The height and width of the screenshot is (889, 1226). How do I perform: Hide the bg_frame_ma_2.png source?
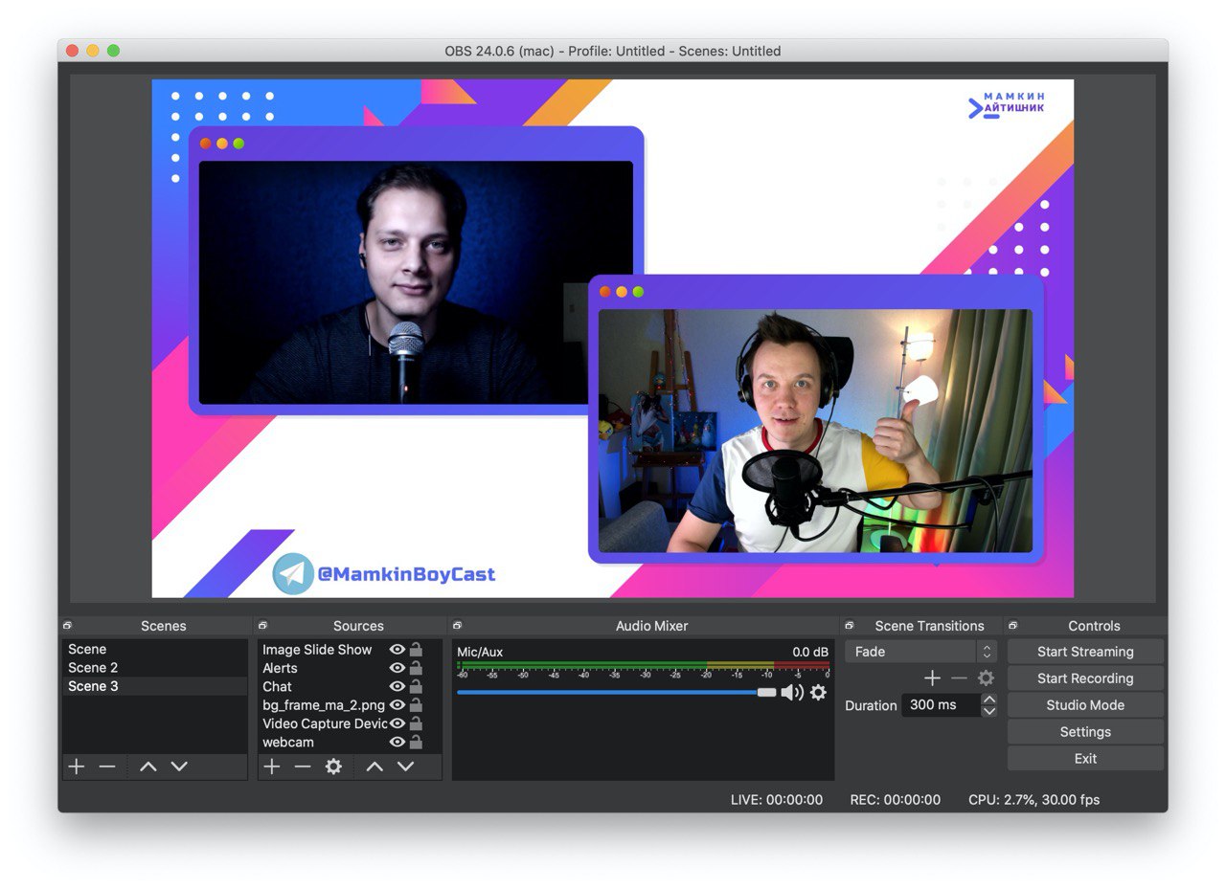tap(397, 705)
